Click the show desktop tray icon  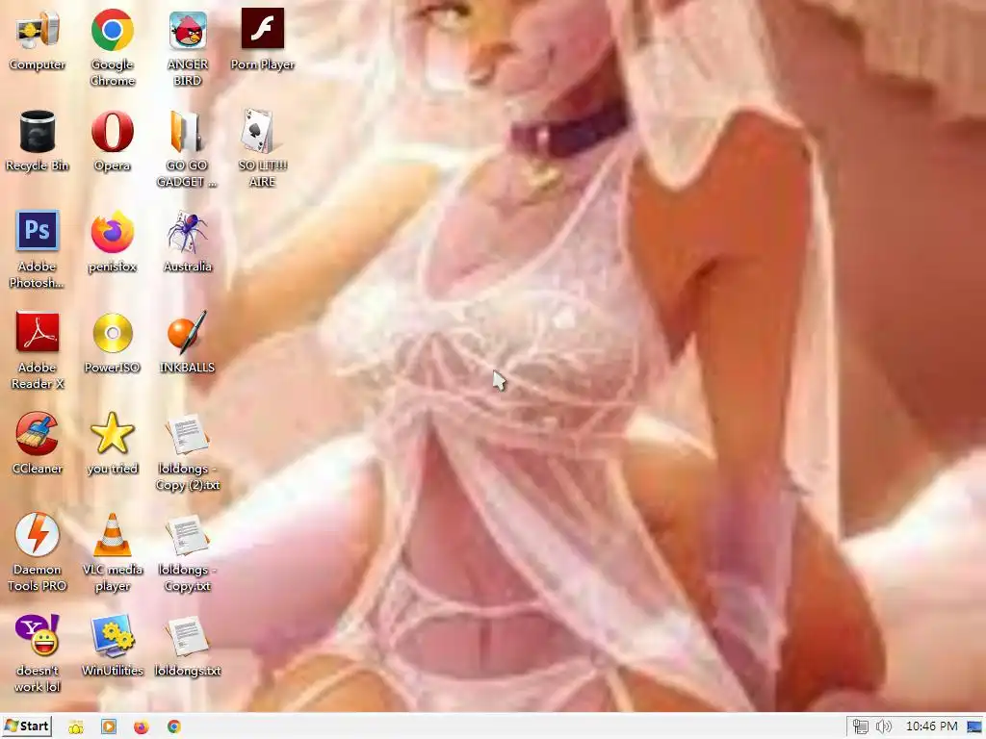(974, 727)
